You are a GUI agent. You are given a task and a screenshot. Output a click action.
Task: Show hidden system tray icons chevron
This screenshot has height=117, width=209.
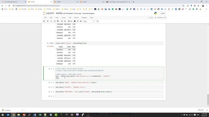[182, 115]
